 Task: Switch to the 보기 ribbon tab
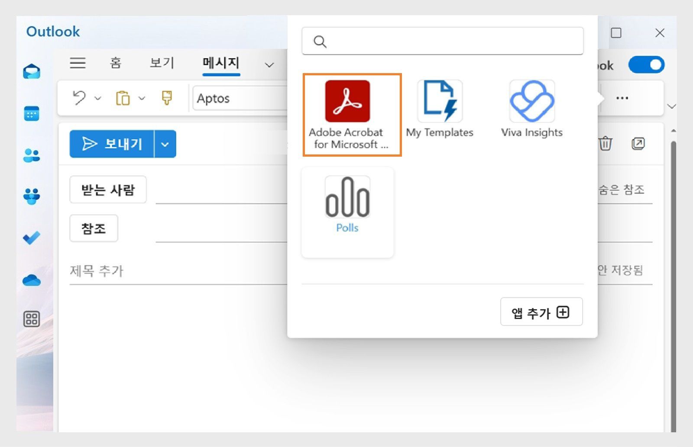coord(161,63)
